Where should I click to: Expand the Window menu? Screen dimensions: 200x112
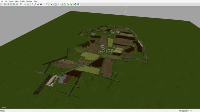pos(29,1)
